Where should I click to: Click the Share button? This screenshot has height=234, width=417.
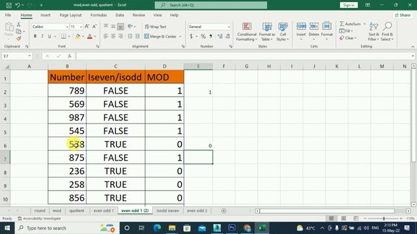(403, 15)
